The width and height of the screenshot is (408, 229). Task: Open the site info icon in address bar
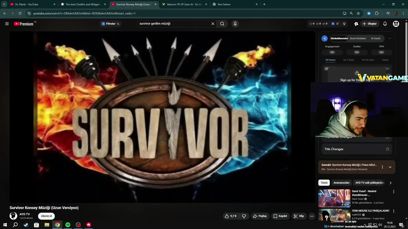[x=29, y=13]
